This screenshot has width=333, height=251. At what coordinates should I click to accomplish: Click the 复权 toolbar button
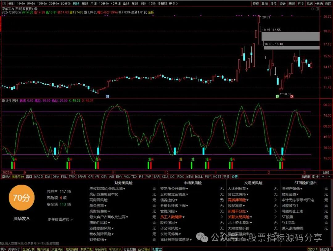pos(256,4)
